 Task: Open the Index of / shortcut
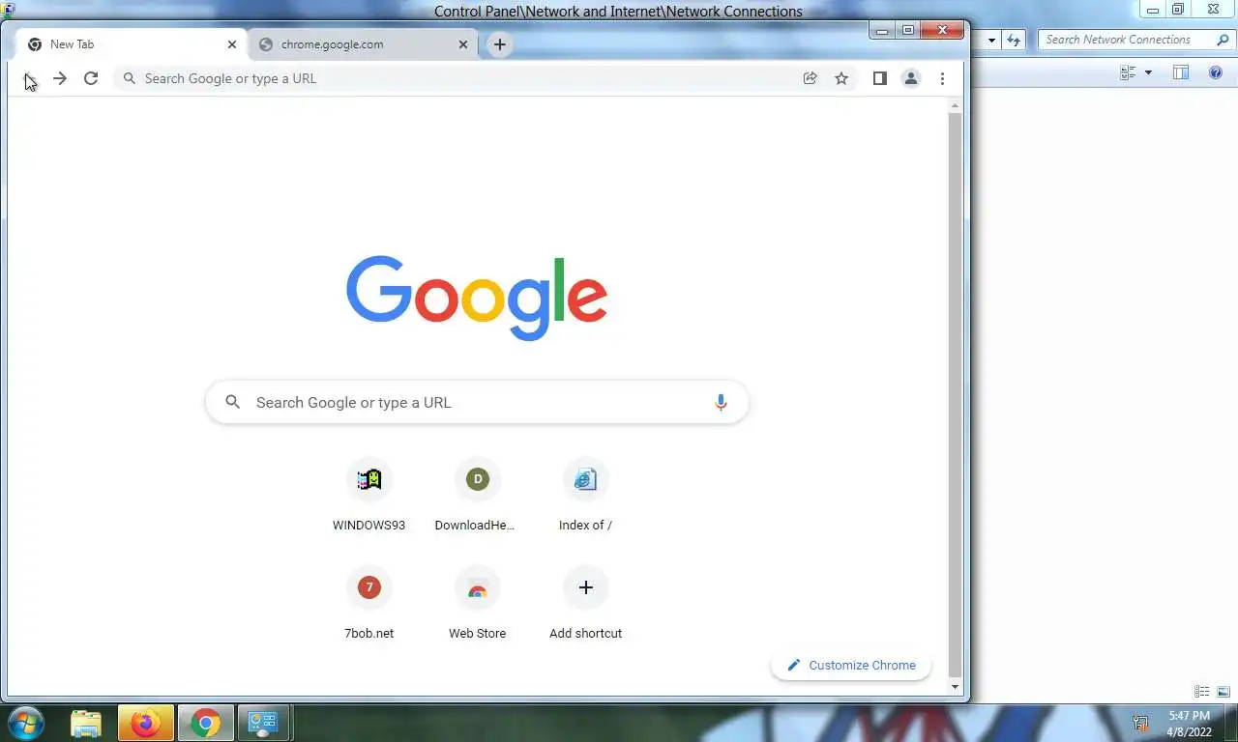[585, 496]
